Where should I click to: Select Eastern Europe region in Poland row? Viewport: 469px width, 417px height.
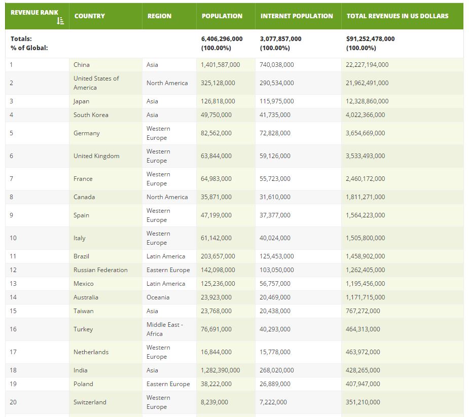pos(168,384)
